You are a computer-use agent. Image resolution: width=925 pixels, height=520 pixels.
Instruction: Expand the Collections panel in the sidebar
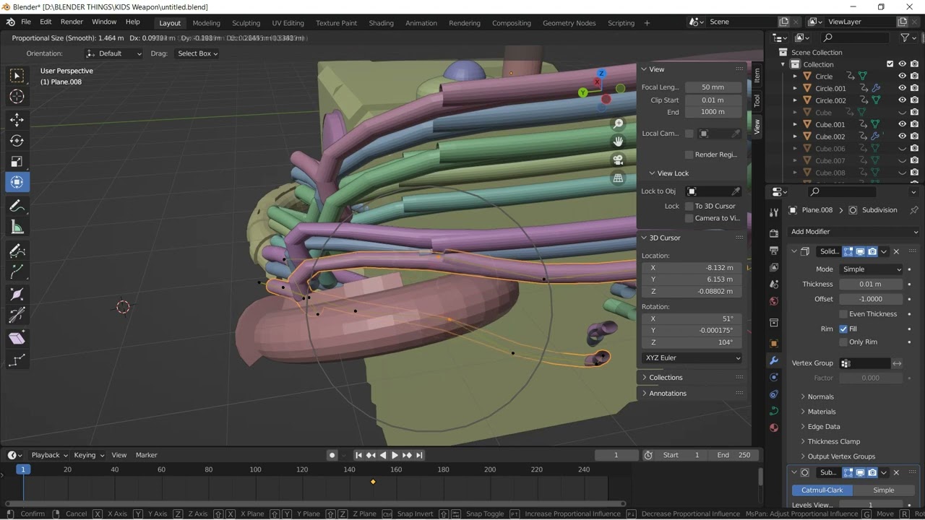pyautogui.click(x=666, y=378)
